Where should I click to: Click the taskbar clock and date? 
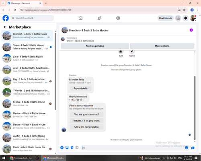pyautogui.click(x=188, y=158)
